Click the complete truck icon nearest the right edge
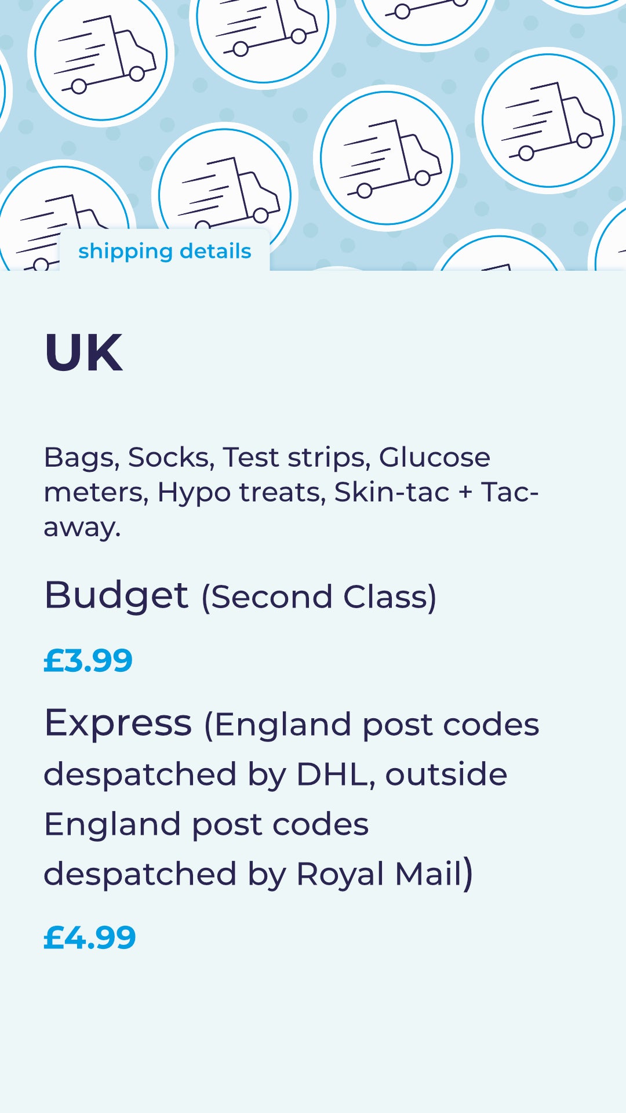This screenshot has height=1113, width=626. coord(548,121)
